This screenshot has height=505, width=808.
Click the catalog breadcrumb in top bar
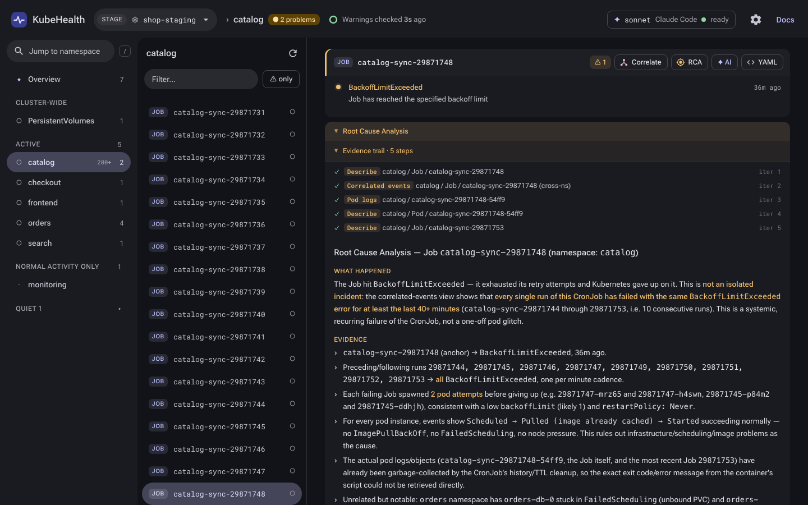[248, 20]
